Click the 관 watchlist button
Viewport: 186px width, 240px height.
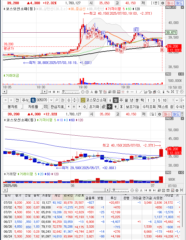[62, 100]
